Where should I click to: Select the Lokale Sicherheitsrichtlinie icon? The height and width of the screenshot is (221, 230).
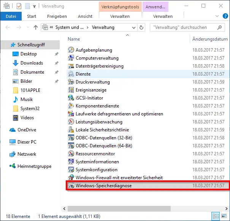[x=71, y=130]
